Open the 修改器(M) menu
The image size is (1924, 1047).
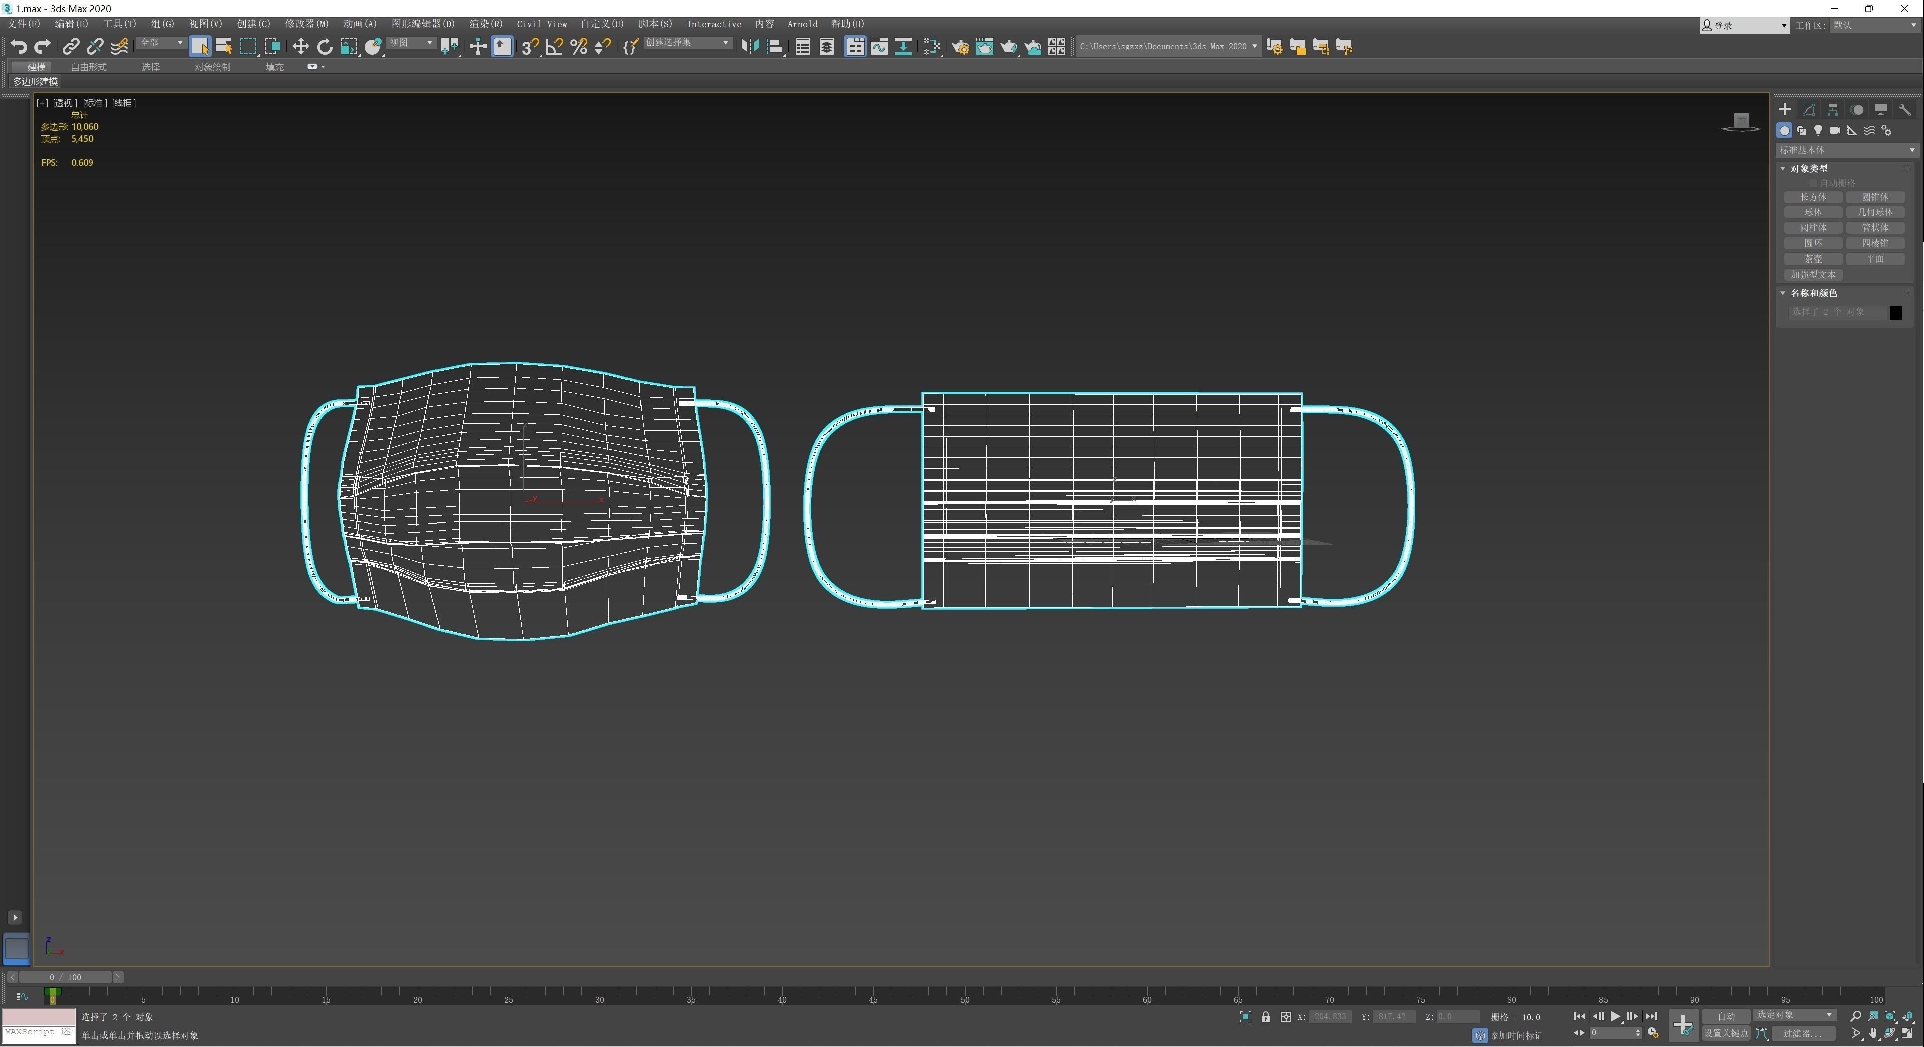(306, 24)
